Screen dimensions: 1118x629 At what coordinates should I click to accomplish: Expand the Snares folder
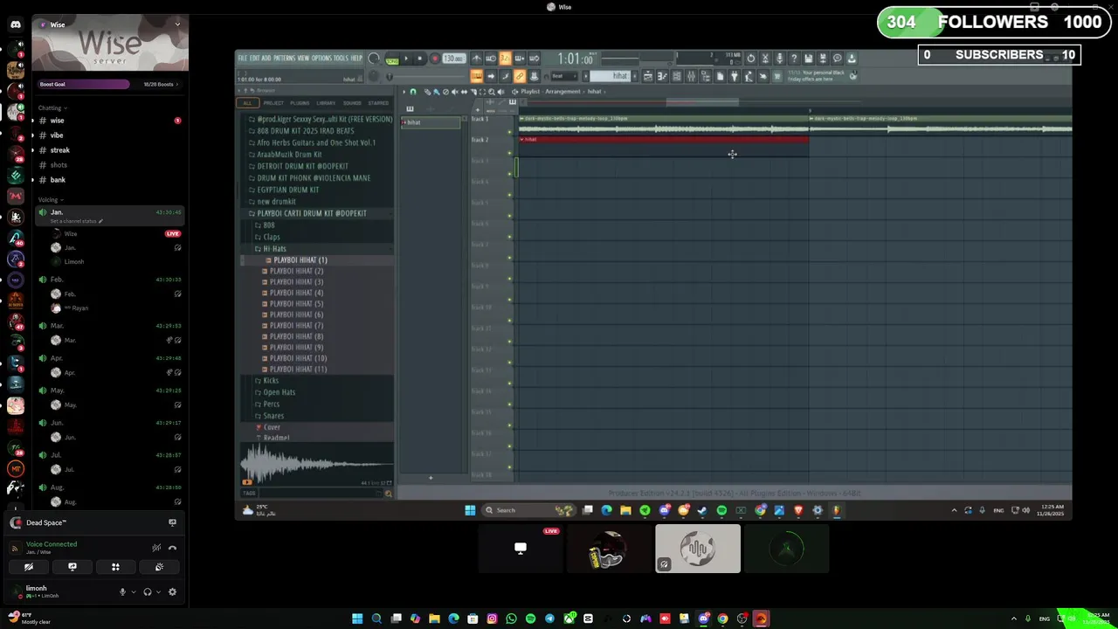[273, 416]
